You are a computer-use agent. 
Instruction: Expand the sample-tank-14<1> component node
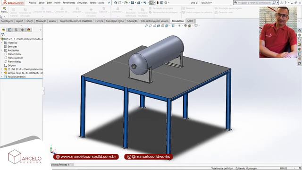pyautogui.click(x=2, y=73)
